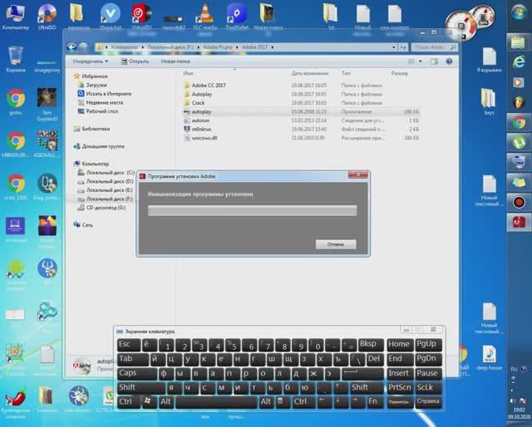Click Открыть in Explorer toolbar
The height and width of the screenshot is (427, 532).
click(x=135, y=61)
